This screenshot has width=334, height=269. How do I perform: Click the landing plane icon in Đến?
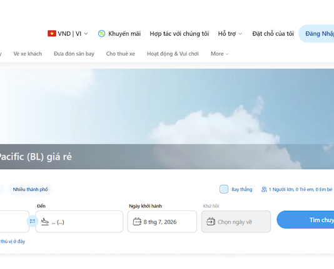(45, 222)
